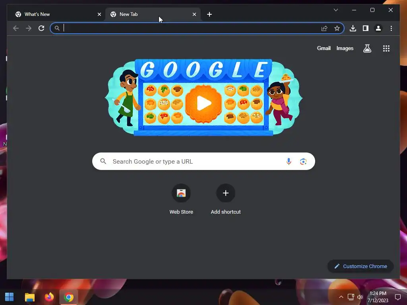The width and height of the screenshot is (407, 305).
Task: Open the Google apps grid
Action: coord(386,48)
